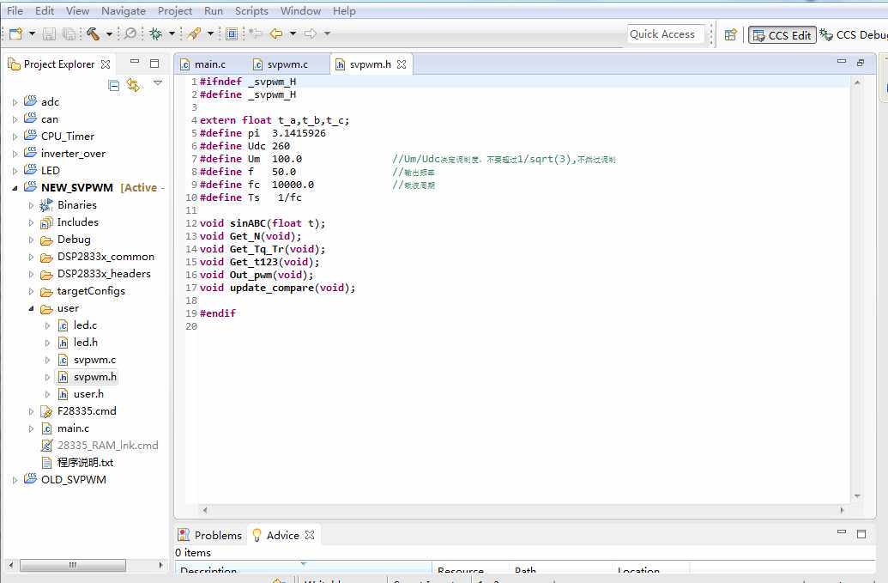The height and width of the screenshot is (583, 888).
Task: Expand the Includes folder
Action: (32, 222)
